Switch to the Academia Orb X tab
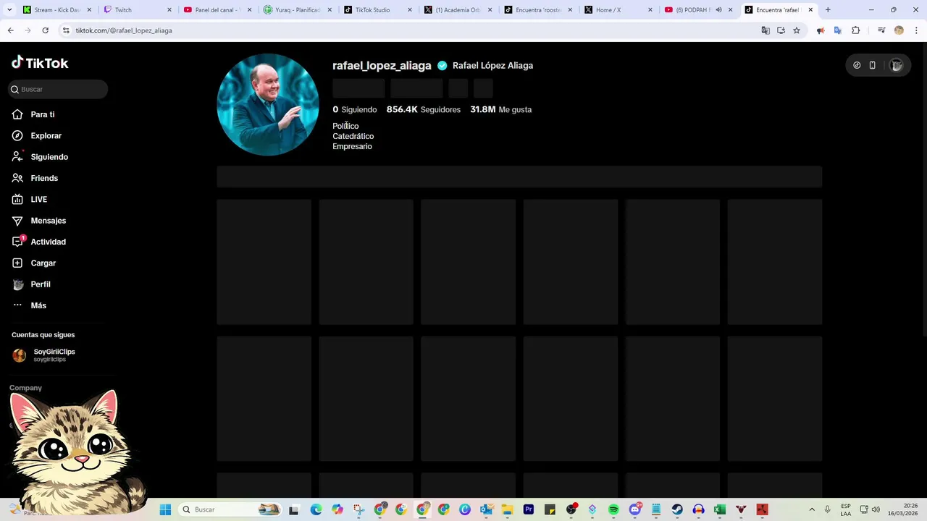The width and height of the screenshot is (927, 521). click(x=458, y=10)
